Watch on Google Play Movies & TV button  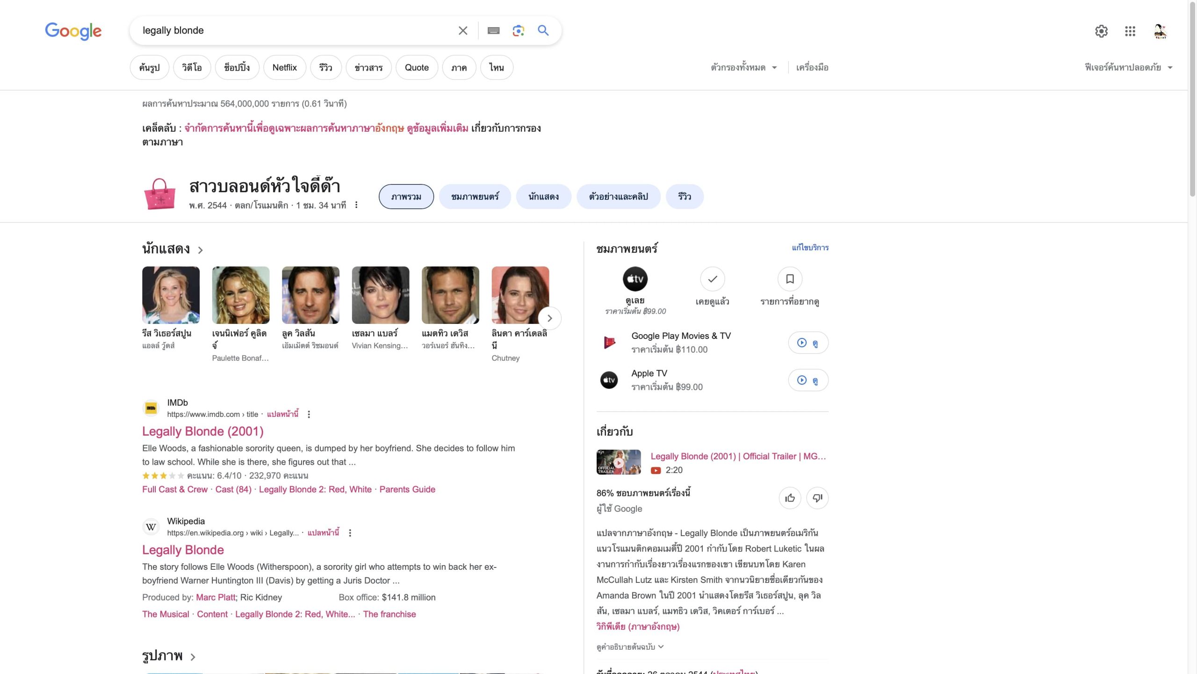tap(808, 343)
